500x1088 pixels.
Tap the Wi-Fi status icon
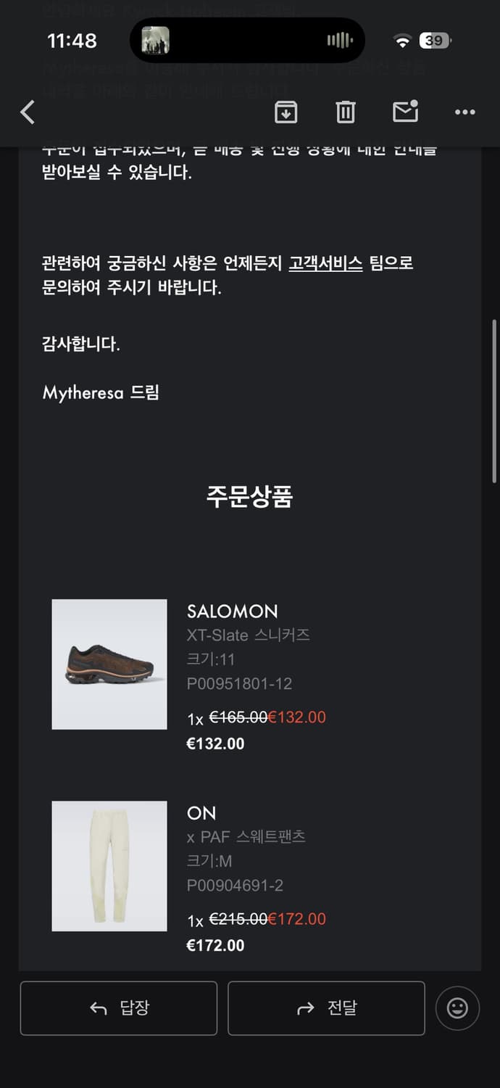point(402,41)
